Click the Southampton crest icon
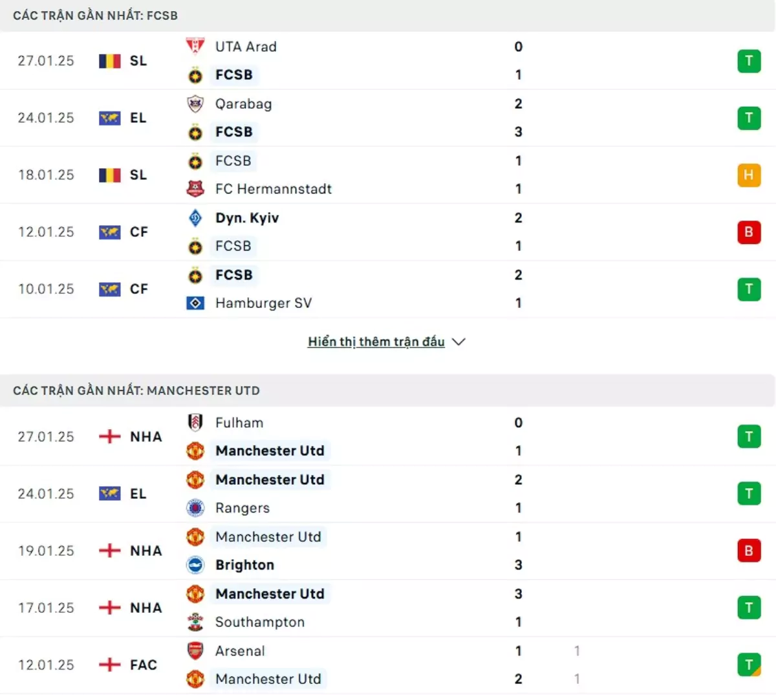The image size is (776, 695). 195,622
